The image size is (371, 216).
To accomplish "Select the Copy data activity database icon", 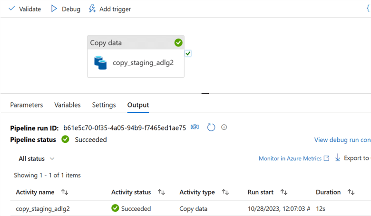I will coord(100,63).
